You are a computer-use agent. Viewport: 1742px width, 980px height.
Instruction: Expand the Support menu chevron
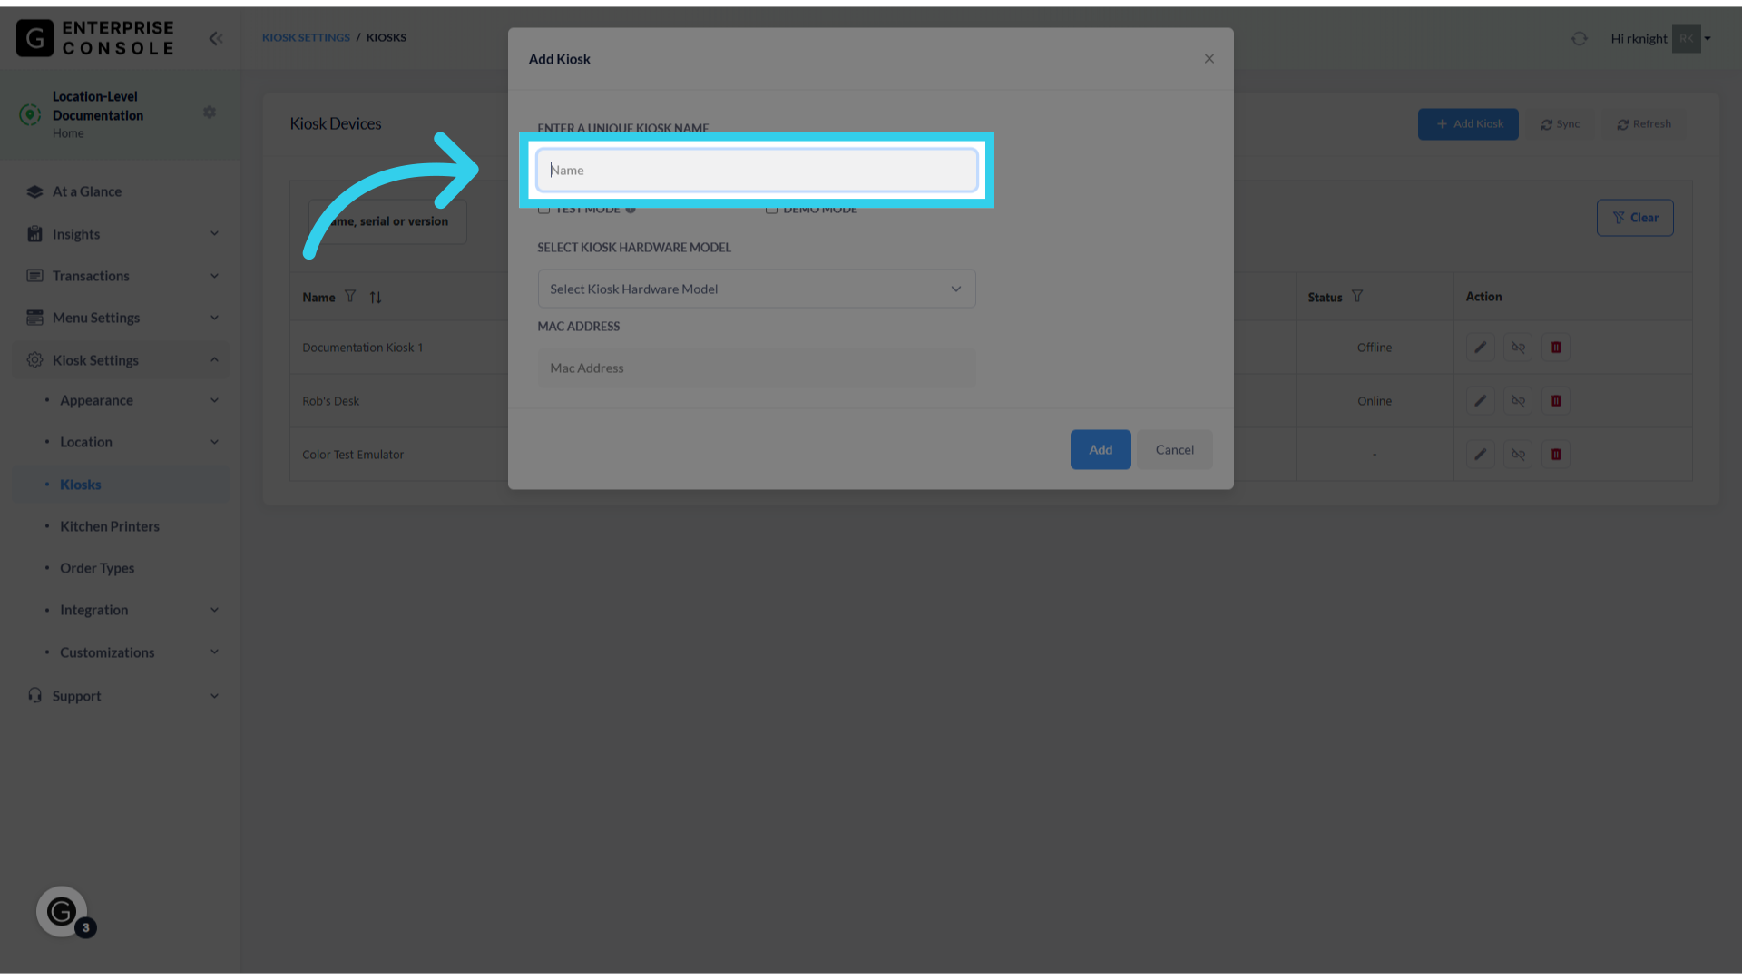[214, 696]
